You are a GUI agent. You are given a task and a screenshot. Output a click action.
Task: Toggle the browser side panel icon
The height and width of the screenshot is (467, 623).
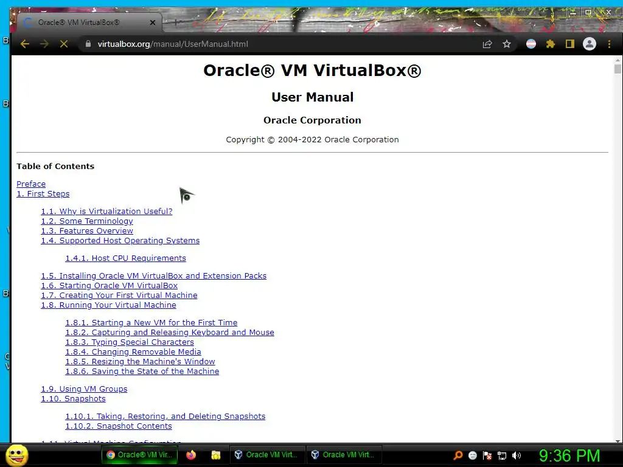coord(569,44)
